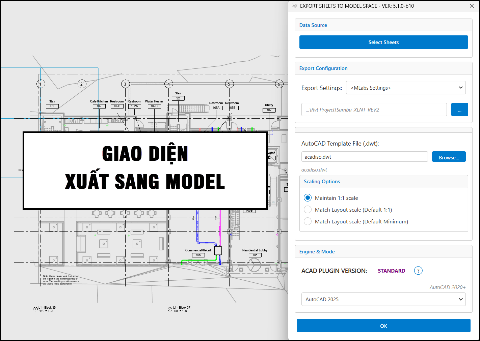Click the Engine & Mode section header

point(317,252)
